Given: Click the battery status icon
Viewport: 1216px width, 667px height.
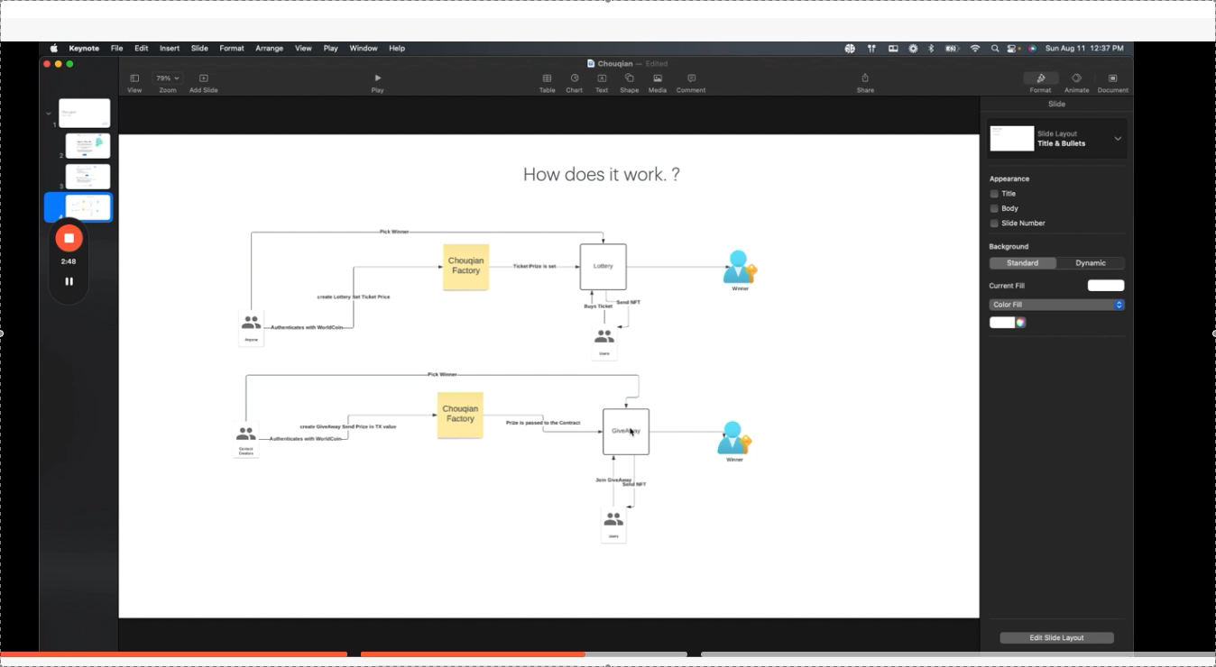Looking at the screenshot, I should click(951, 48).
